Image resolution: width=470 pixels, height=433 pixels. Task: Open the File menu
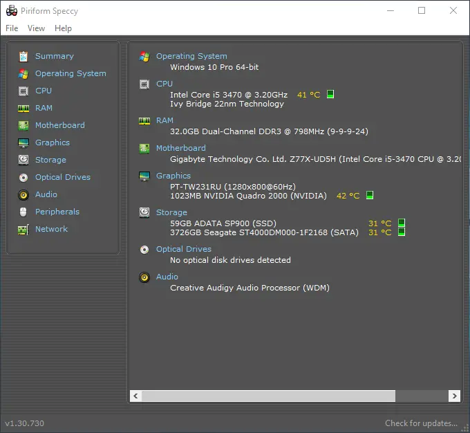12,28
